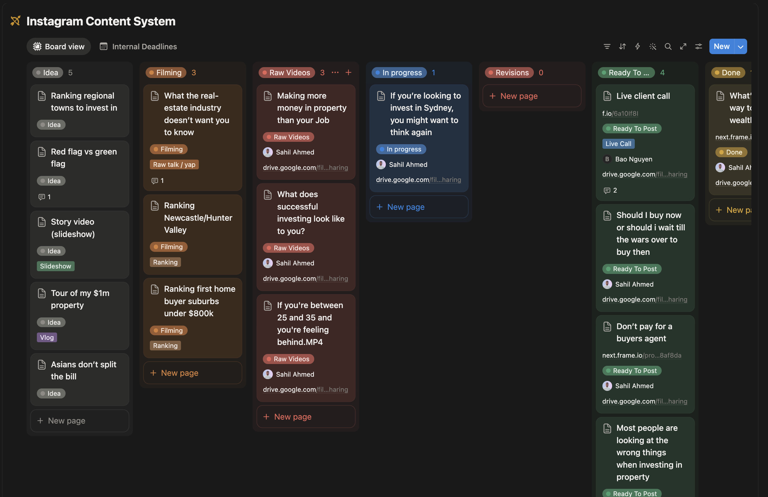Click the blue New button
This screenshot has width=768, height=497.
(x=721, y=47)
